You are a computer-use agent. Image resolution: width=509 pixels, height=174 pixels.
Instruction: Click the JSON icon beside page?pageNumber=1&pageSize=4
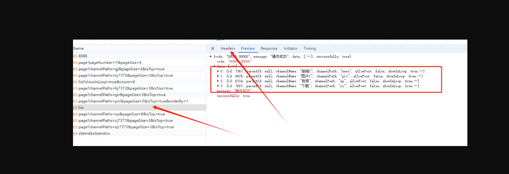(x=75, y=62)
